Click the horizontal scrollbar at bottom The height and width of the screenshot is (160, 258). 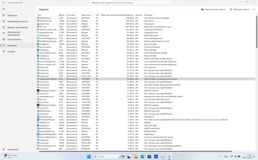point(135,151)
